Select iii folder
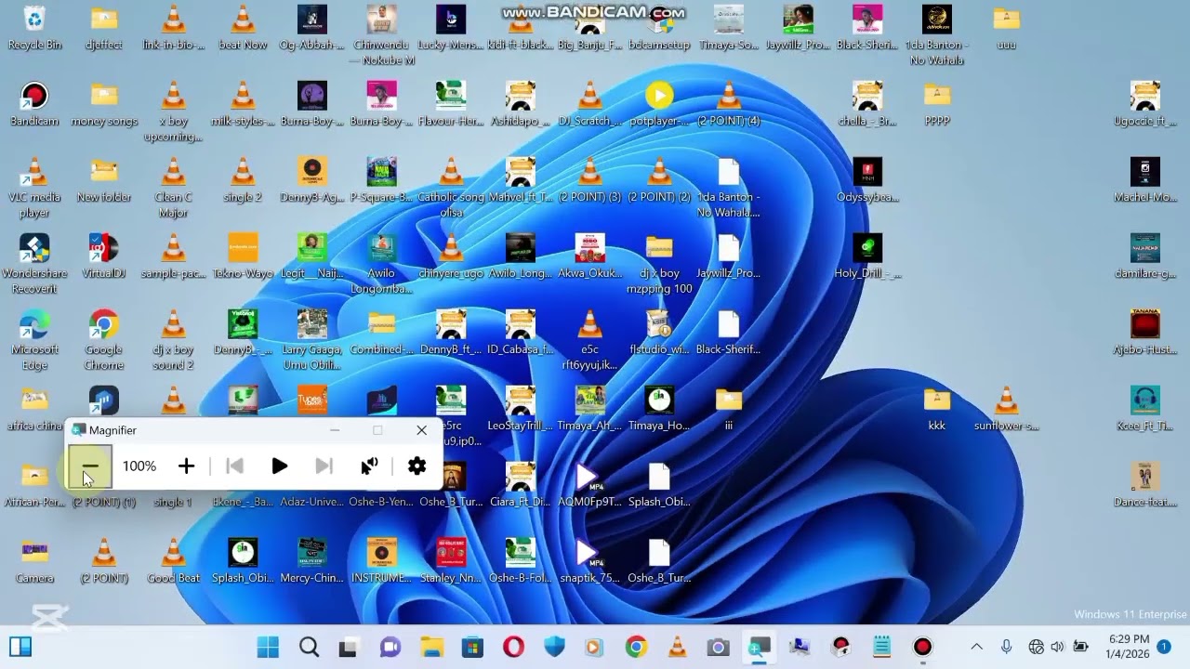The image size is (1190, 669). [x=729, y=410]
